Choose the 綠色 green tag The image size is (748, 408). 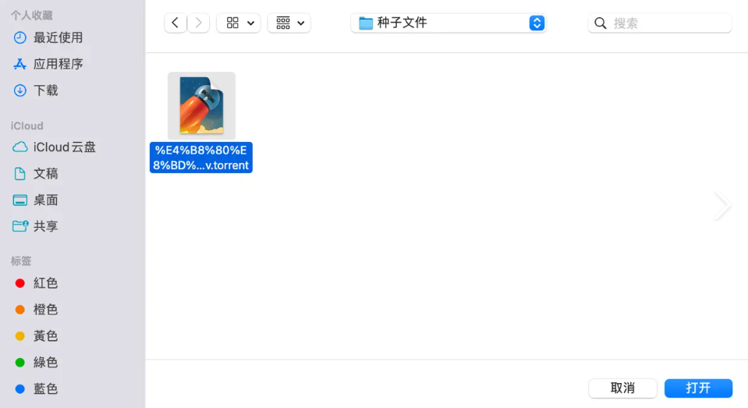tap(36, 363)
